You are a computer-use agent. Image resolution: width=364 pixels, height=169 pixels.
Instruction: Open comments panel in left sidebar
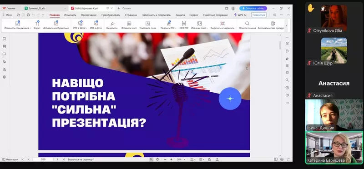(4, 54)
